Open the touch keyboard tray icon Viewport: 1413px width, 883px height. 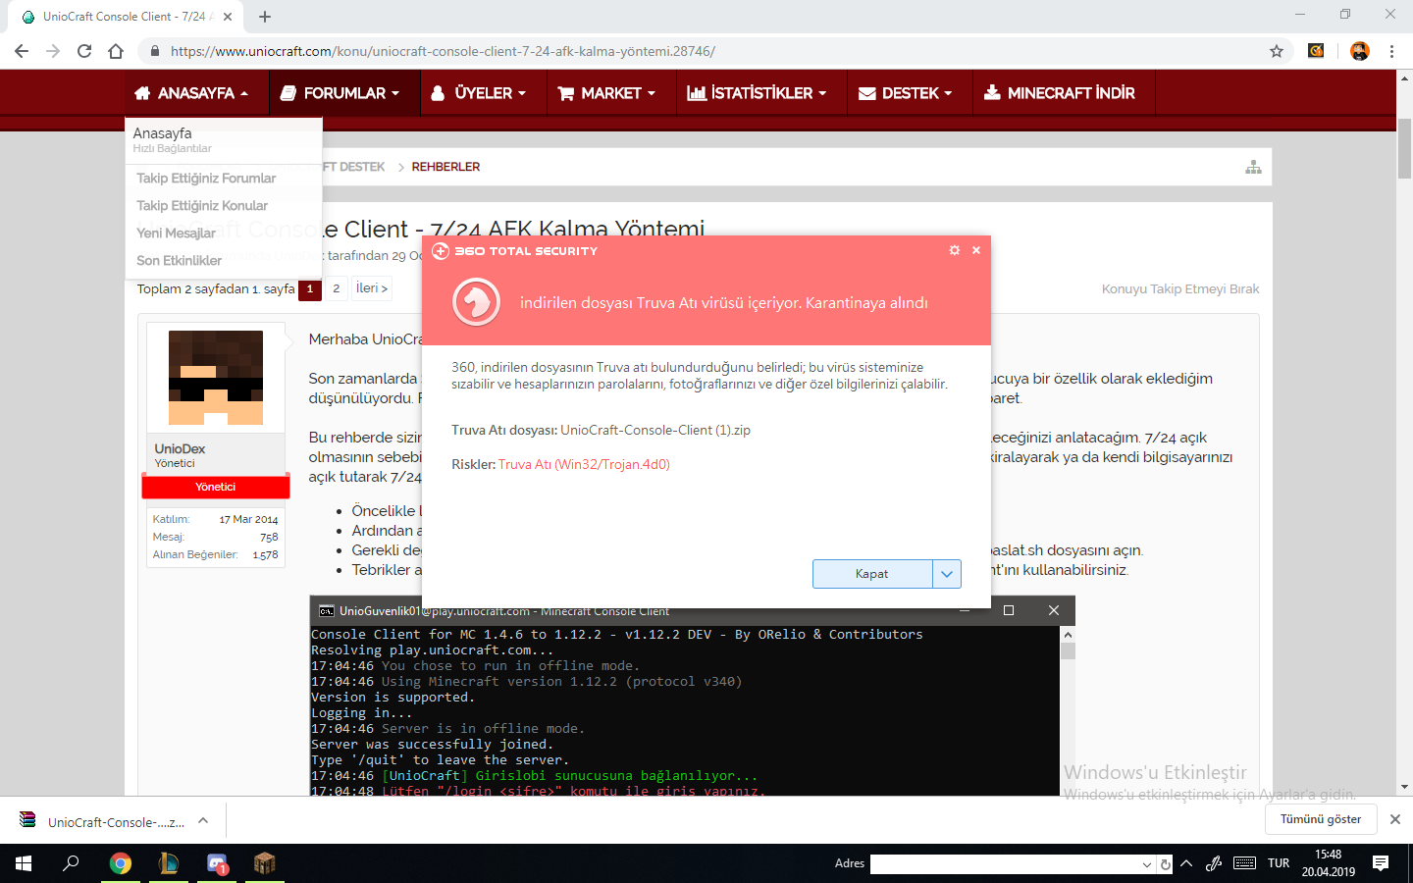point(1244,863)
